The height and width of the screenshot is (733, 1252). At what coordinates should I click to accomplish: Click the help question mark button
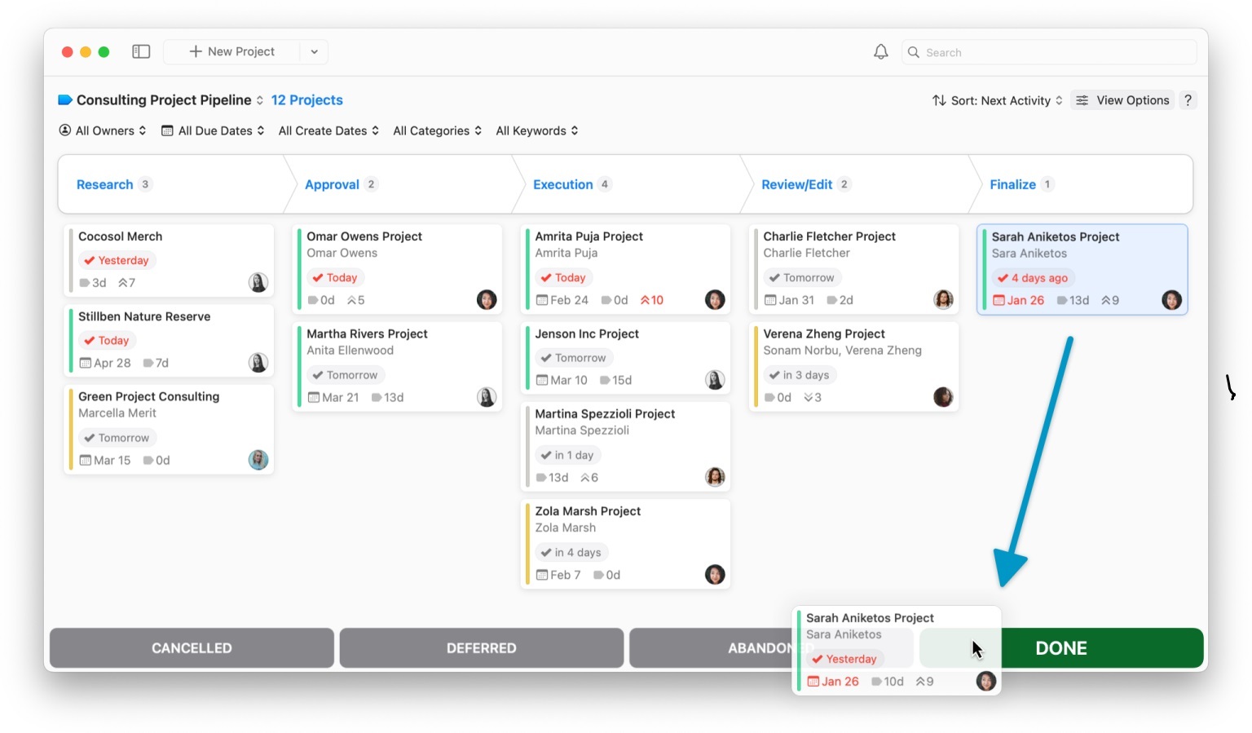point(1188,100)
